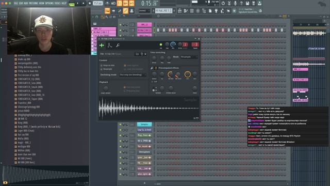
Task: Open the snap (none) dropdown
Action: pos(144,11)
